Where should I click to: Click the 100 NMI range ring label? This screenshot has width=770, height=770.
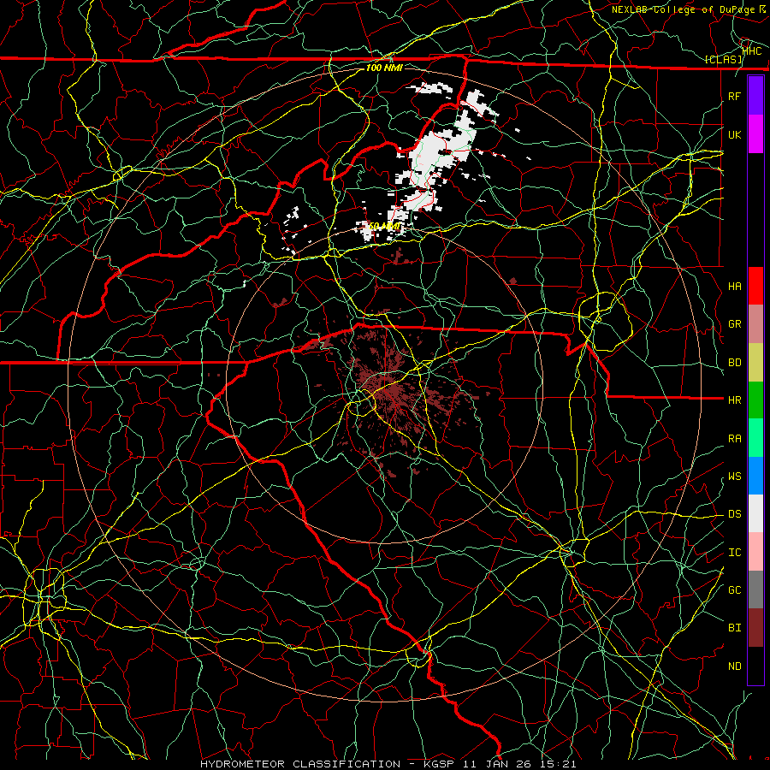tap(384, 68)
